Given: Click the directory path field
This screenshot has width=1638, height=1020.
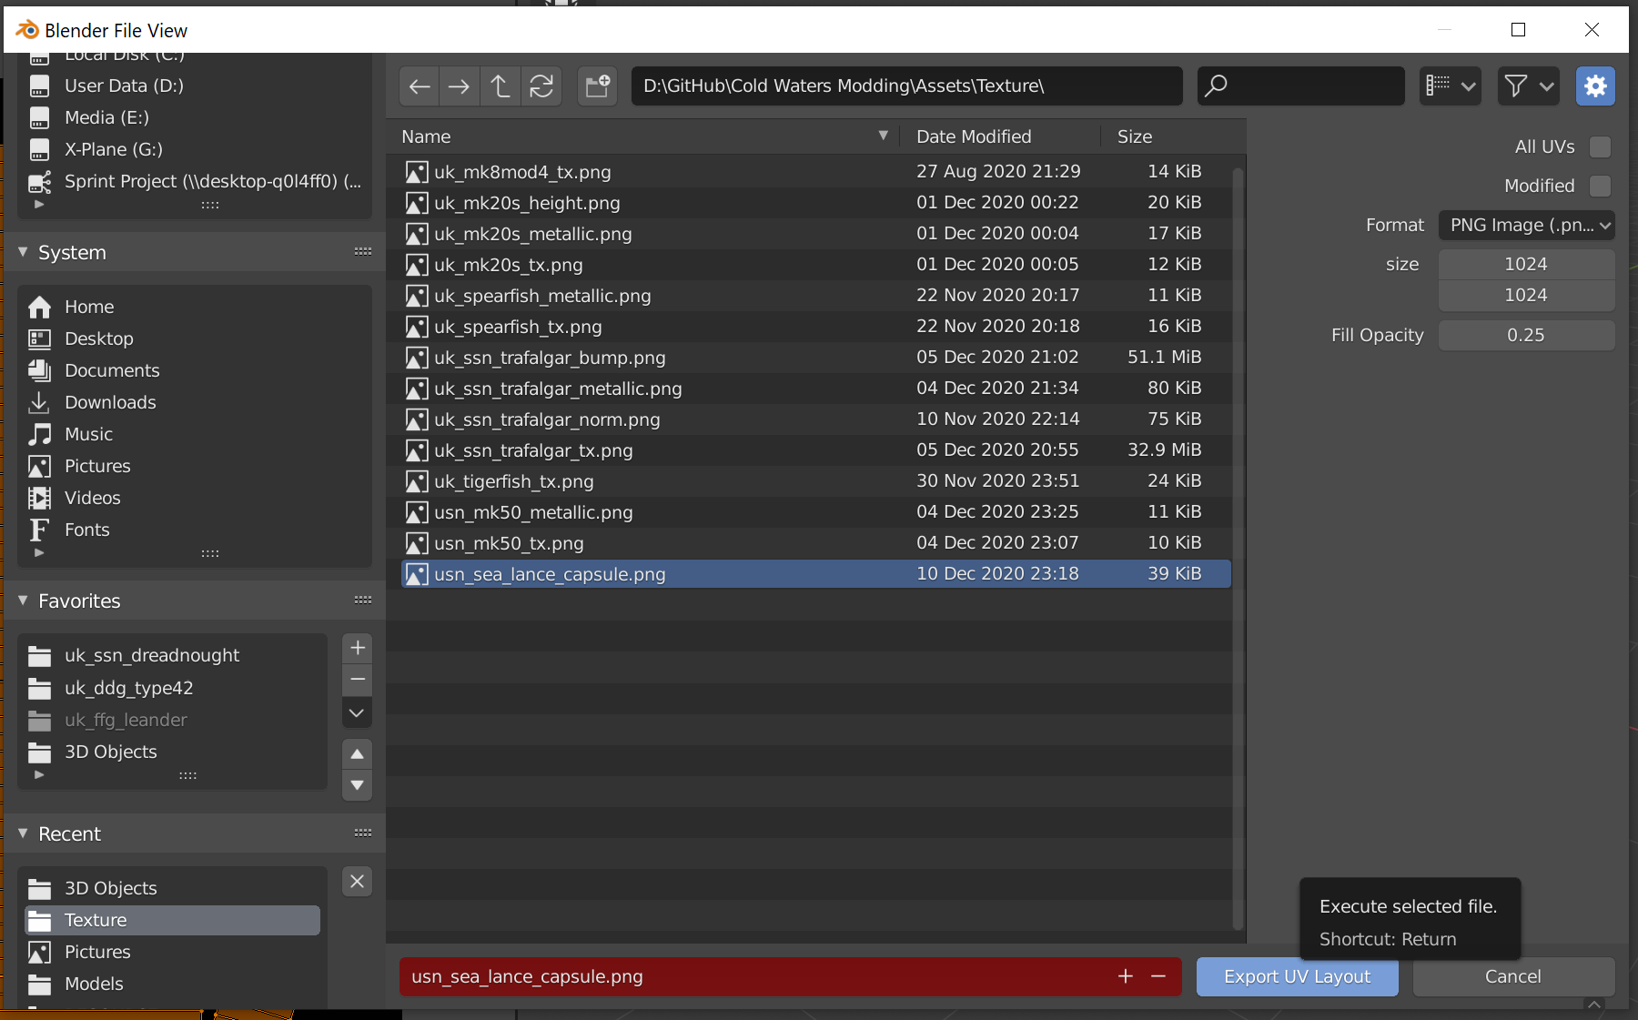Looking at the screenshot, I should [x=907, y=86].
